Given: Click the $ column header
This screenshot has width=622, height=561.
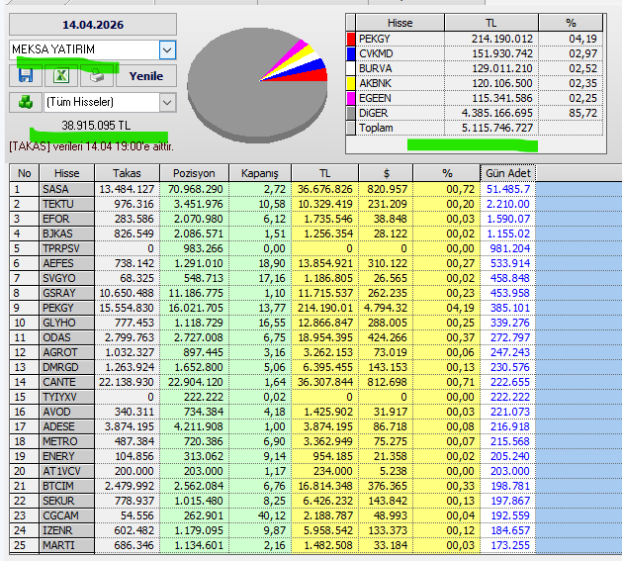Looking at the screenshot, I should click(x=386, y=173).
